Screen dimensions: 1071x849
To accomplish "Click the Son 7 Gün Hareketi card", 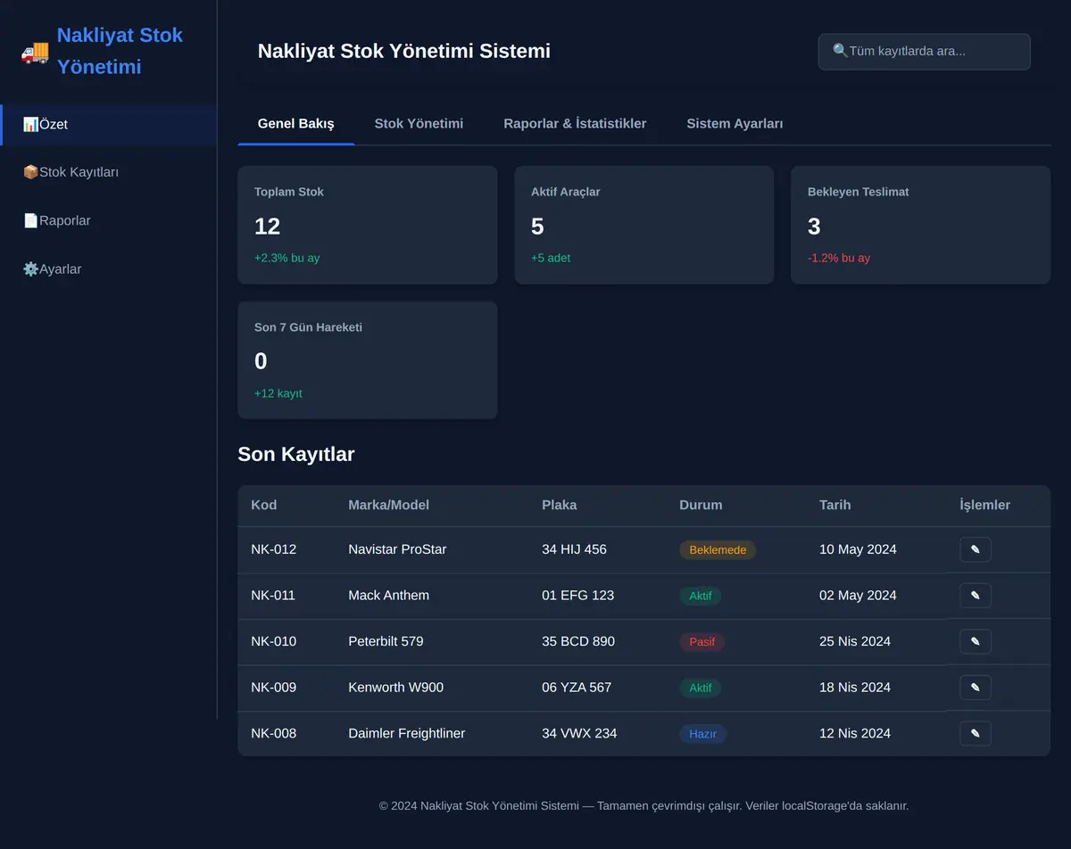I will coord(368,360).
